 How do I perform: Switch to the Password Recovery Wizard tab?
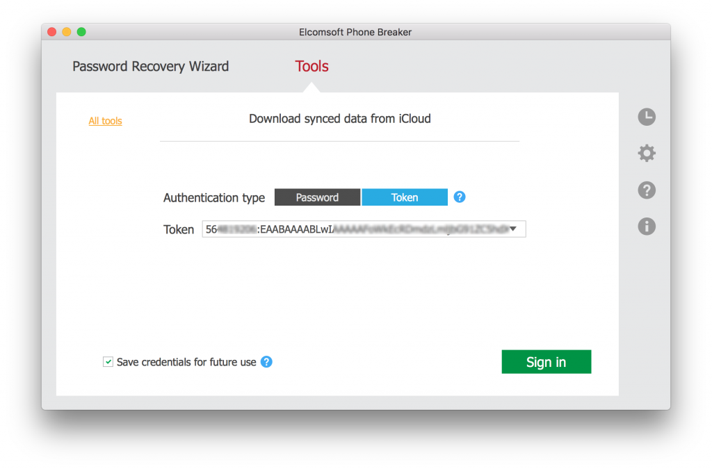click(x=150, y=66)
